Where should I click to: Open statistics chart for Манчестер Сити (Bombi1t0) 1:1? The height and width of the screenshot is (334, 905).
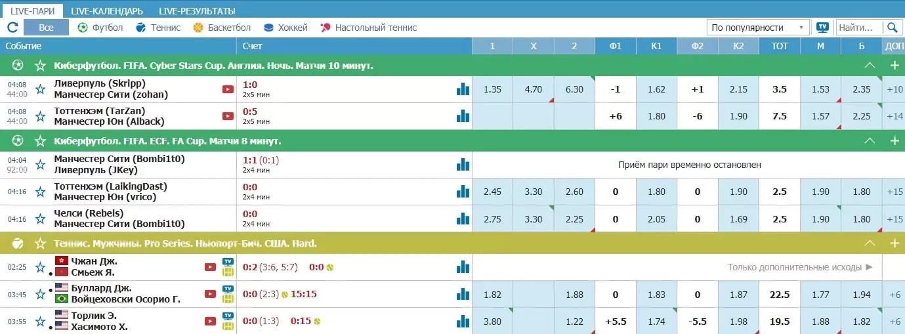coord(463,165)
